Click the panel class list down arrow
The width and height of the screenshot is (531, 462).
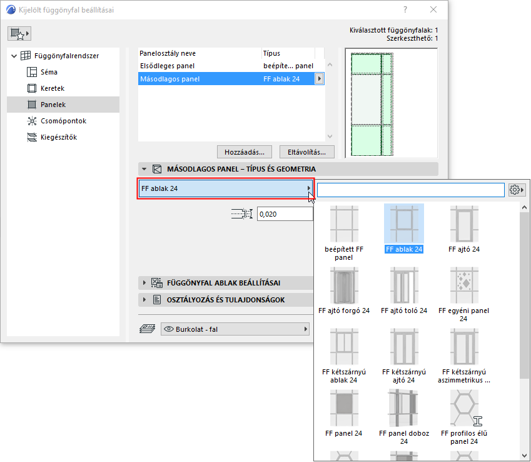click(330, 136)
